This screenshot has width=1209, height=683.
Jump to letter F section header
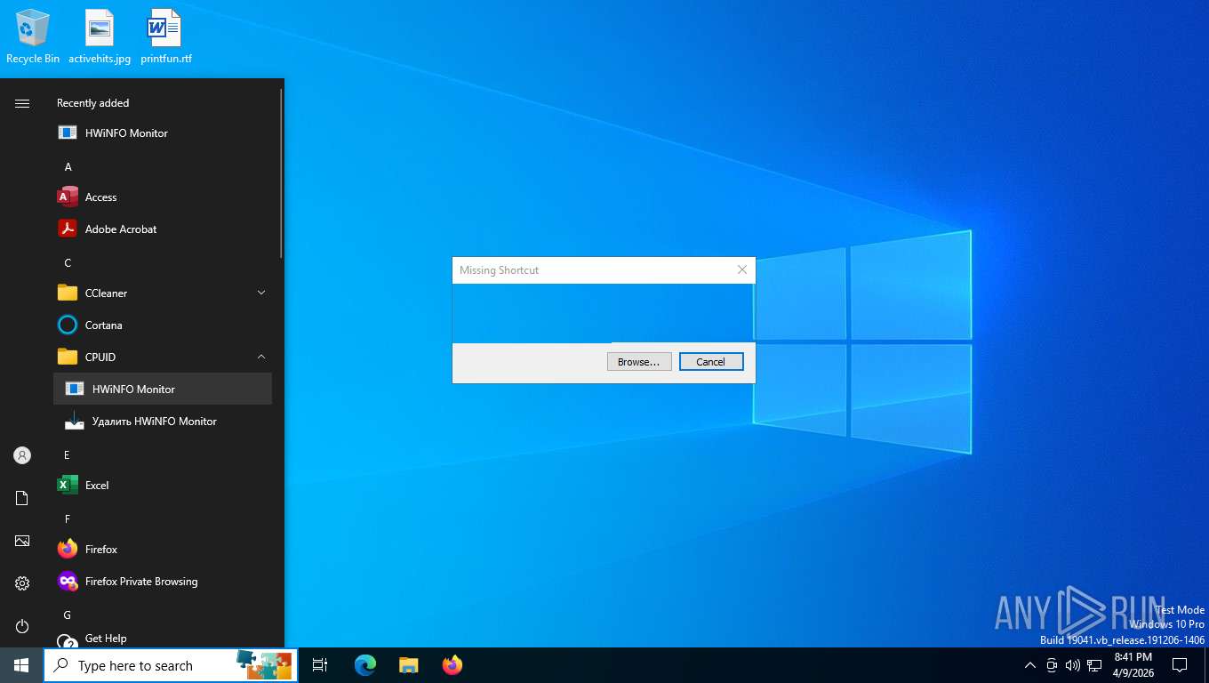coord(67,518)
